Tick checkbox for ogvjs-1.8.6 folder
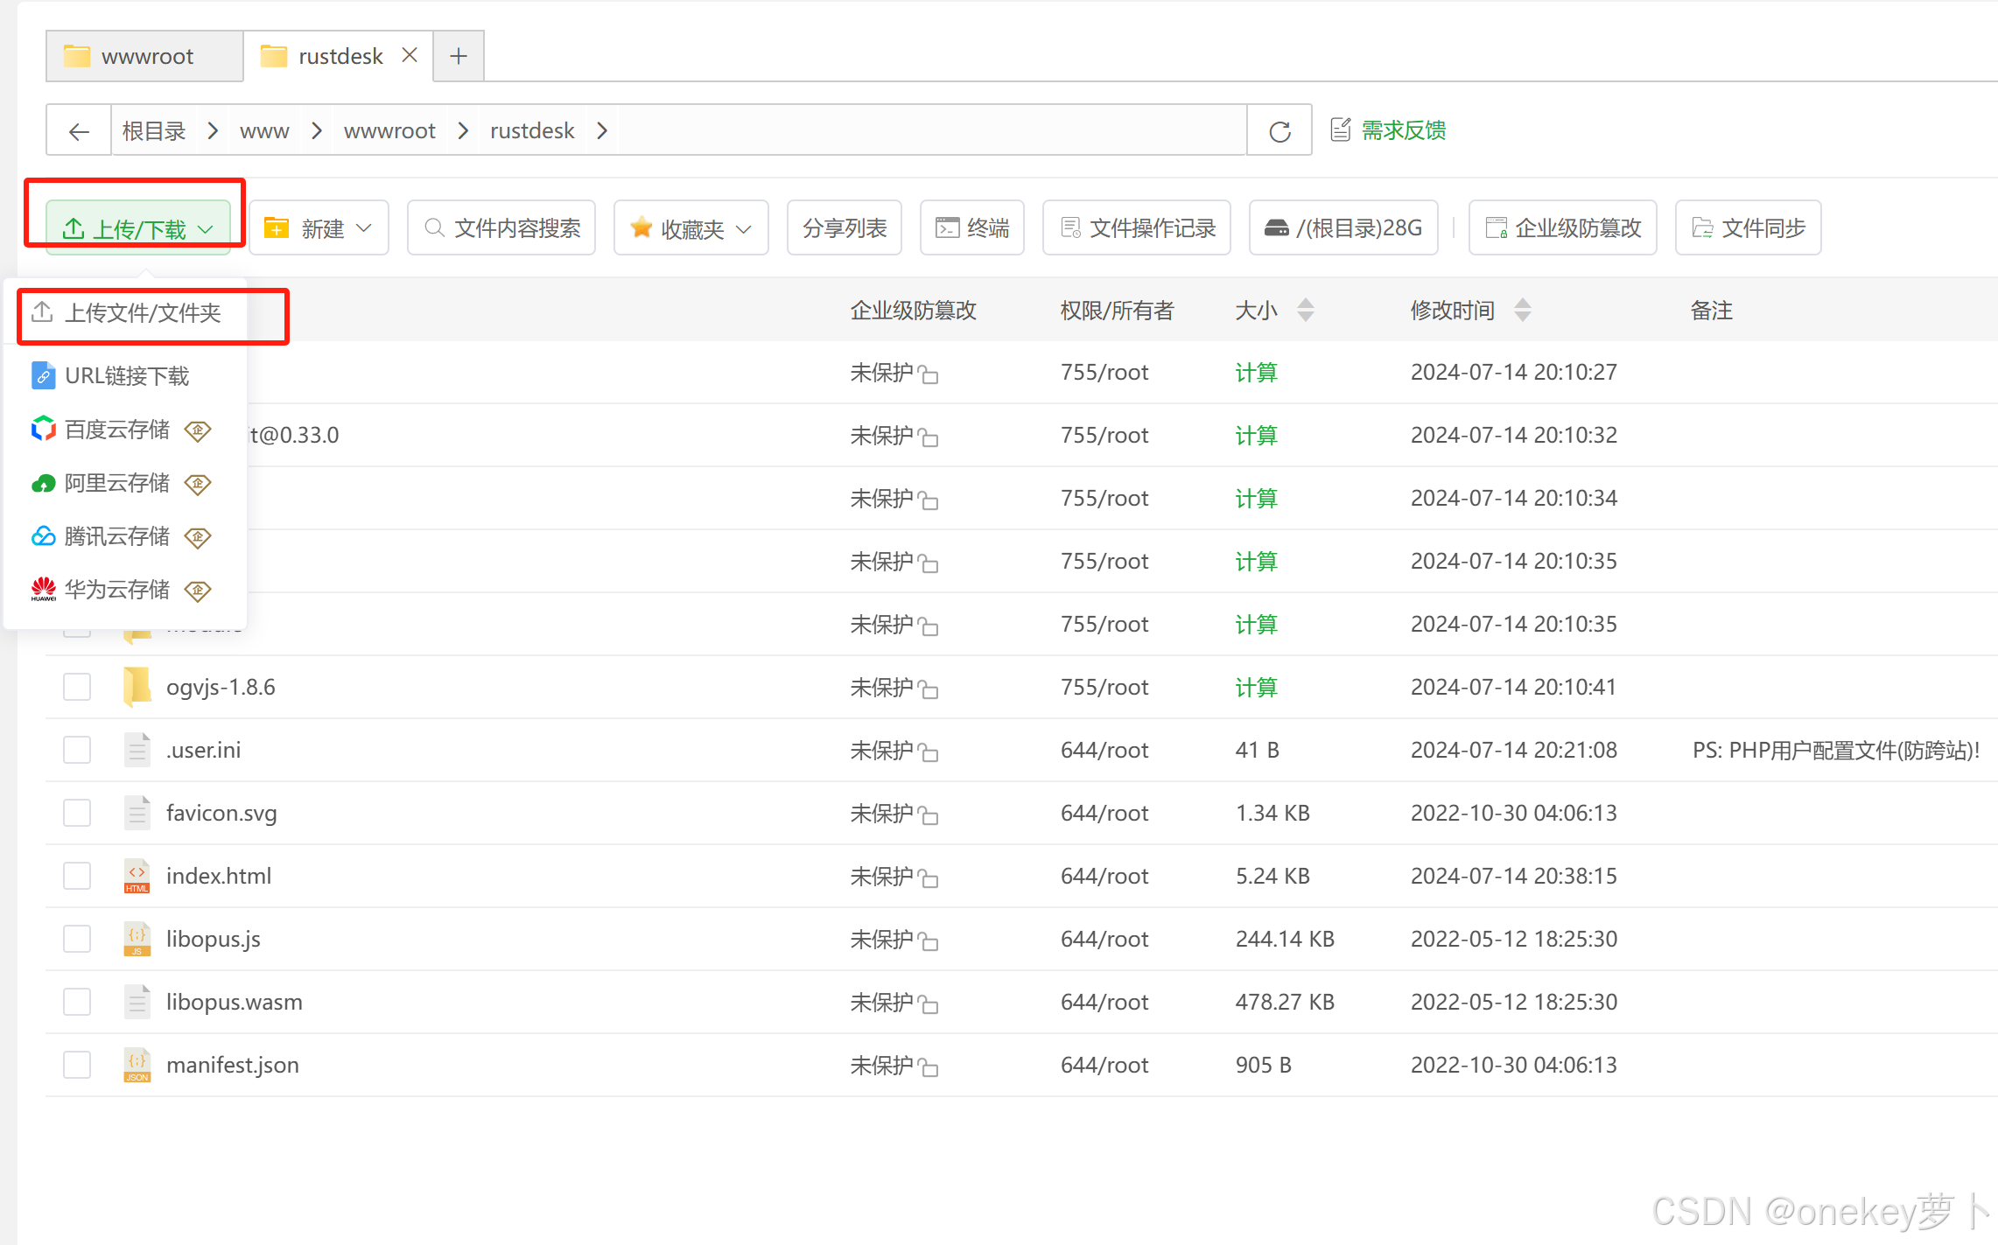 coord(77,687)
